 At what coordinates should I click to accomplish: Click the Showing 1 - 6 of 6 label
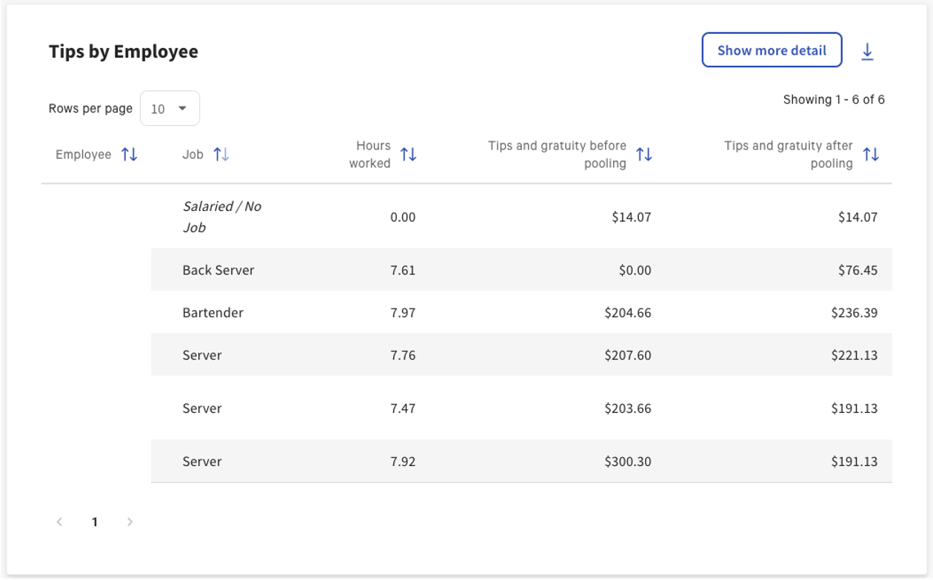[834, 100]
